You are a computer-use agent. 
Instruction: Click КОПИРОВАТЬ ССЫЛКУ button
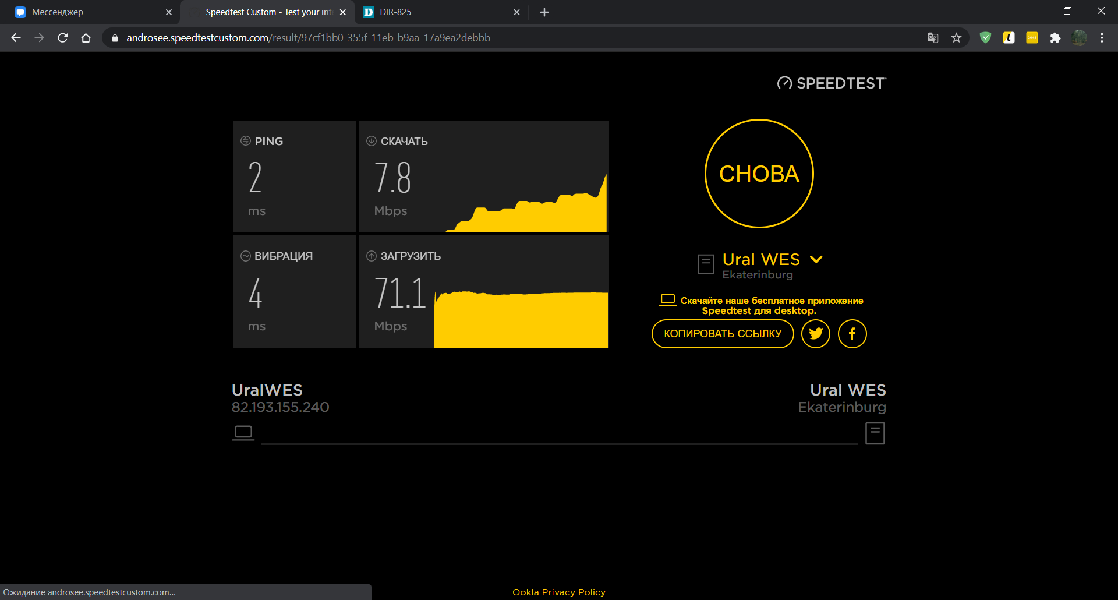[x=723, y=334]
